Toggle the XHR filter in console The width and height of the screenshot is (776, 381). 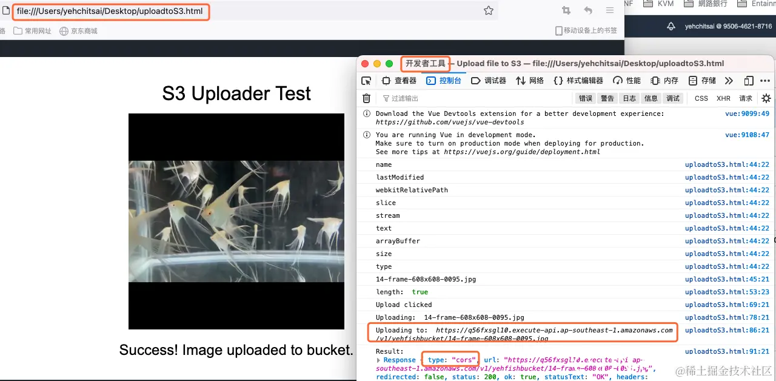click(x=723, y=98)
